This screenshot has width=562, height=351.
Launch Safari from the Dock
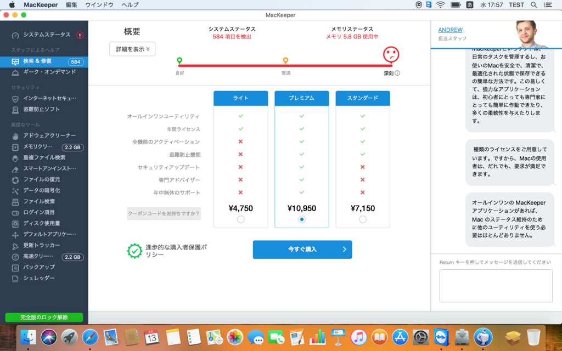click(90, 337)
